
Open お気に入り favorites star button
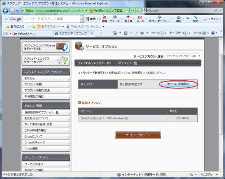(x=15, y=26)
